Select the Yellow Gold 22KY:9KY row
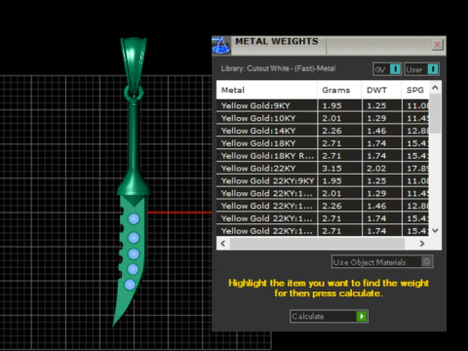Screen dimensions: 468x351 pyautogui.click(x=323, y=180)
